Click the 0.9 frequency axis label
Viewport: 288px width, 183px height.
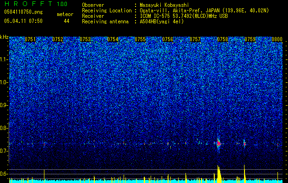[3, 105]
